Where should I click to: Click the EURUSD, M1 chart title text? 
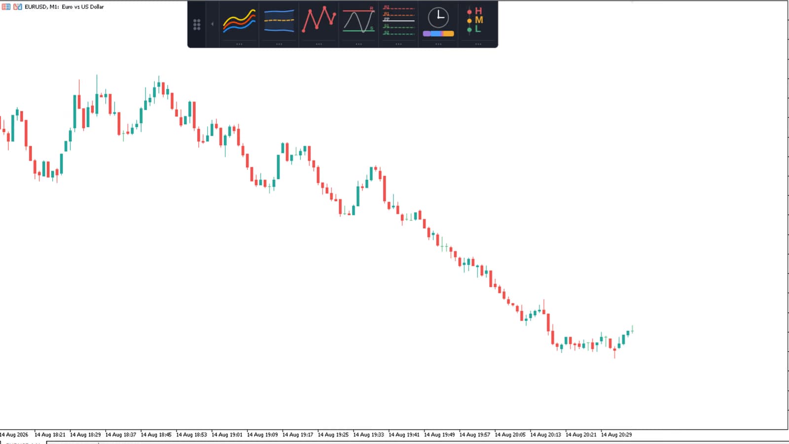tap(64, 7)
